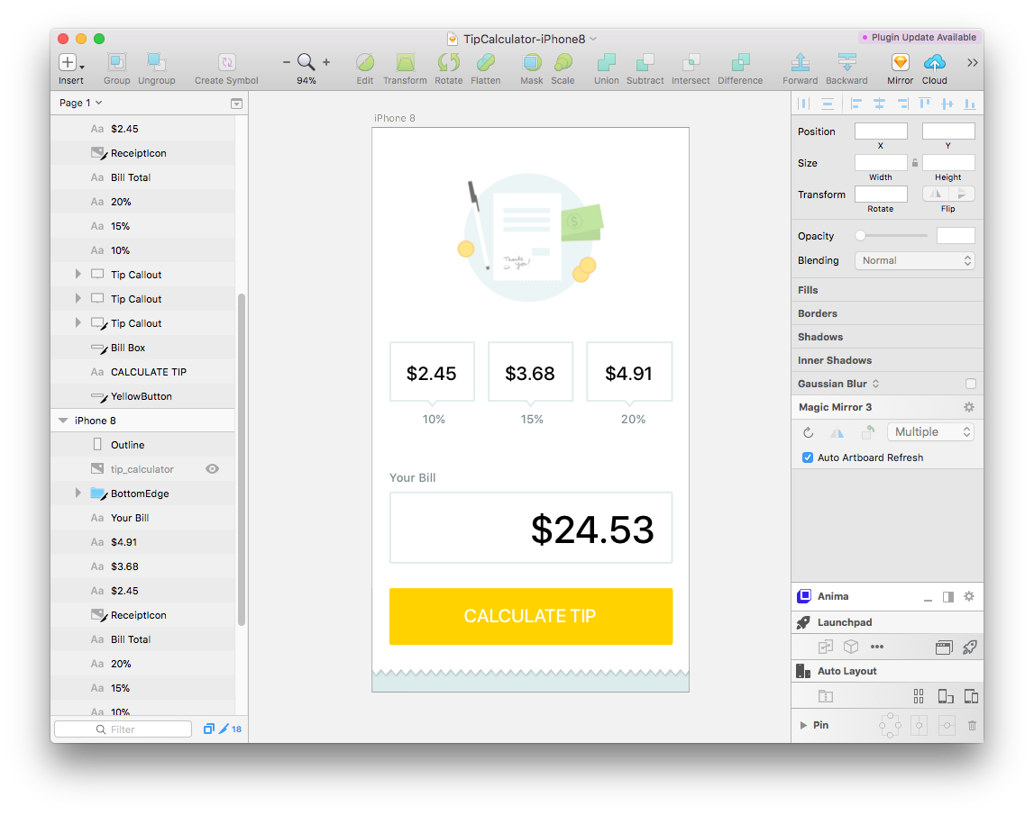Click the yellow CALCULATE TIP button on canvas

coord(531,616)
